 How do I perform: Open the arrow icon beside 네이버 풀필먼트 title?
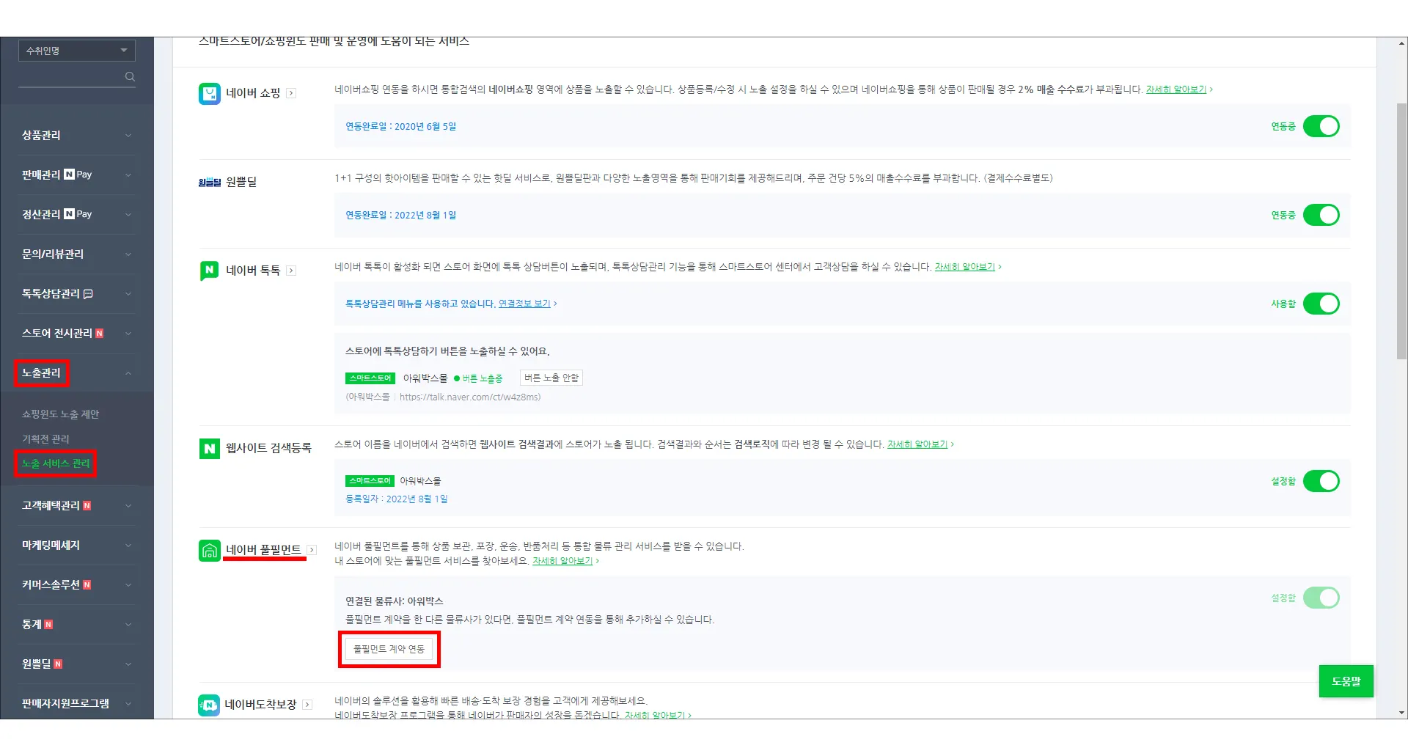pos(312,550)
